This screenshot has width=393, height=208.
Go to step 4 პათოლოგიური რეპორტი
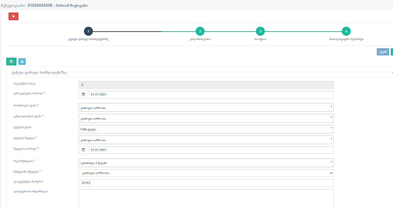346,31
